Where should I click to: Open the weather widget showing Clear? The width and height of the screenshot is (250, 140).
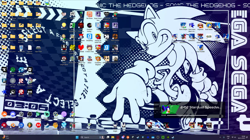coord(5,137)
